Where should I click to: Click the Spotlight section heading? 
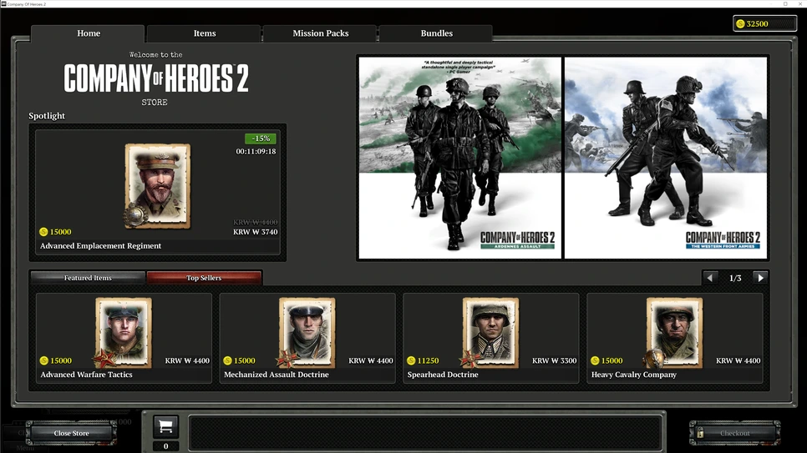(47, 116)
